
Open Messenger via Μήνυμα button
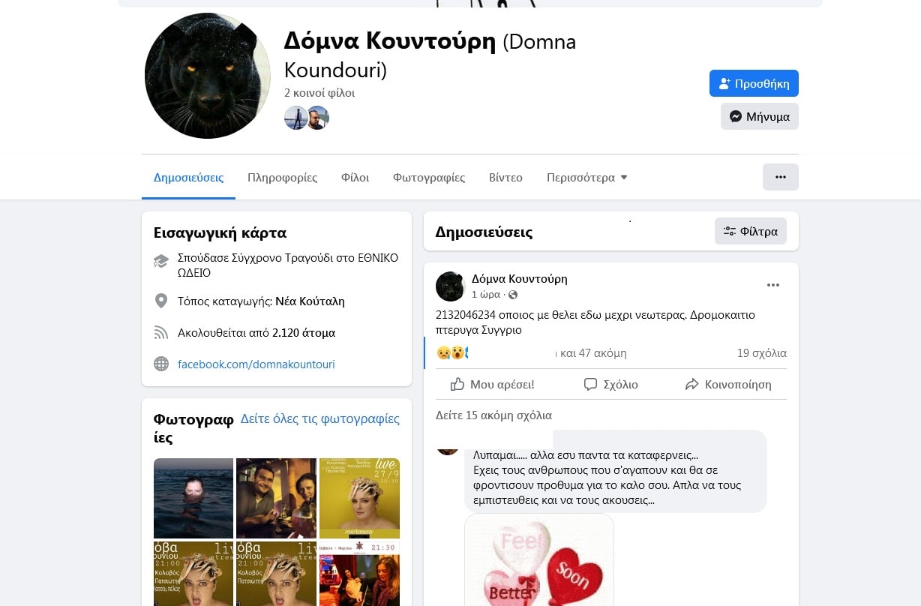pyautogui.click(x=759, y=116)
